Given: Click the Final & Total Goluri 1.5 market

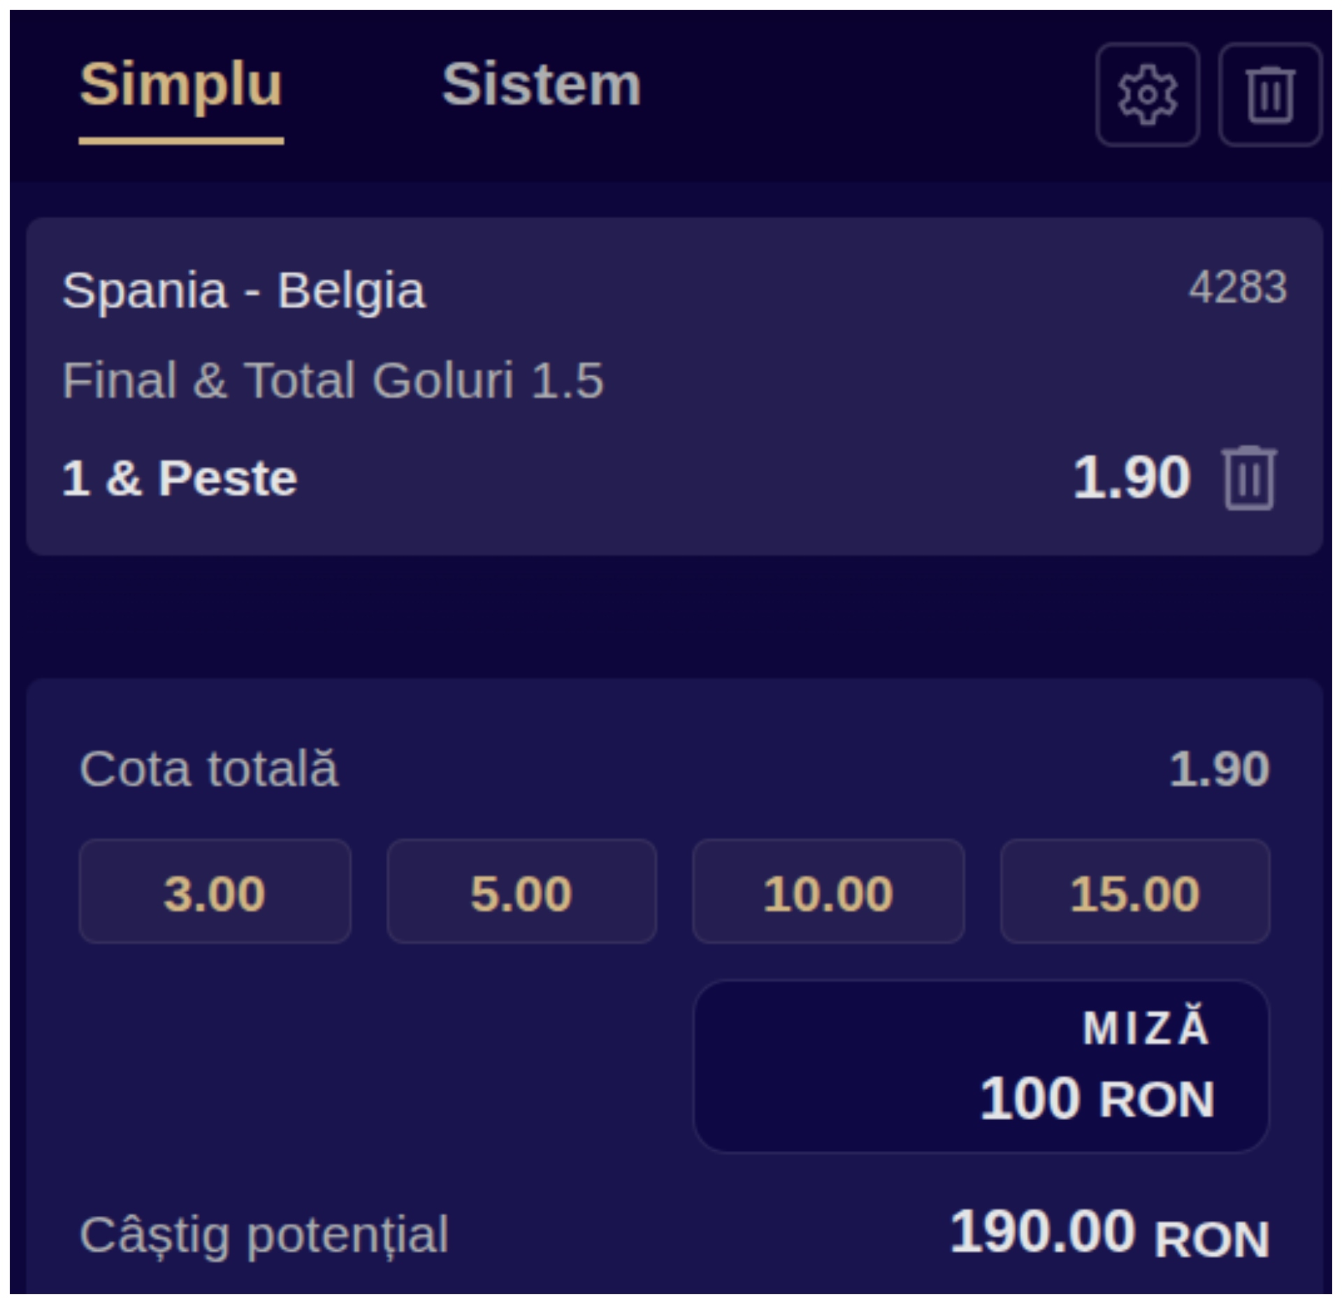Looking at the screenshot, I should 333,381.
